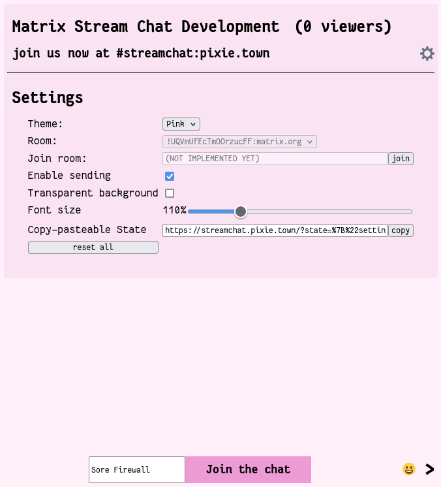
Task: Click the Settings heading
Action: point(48,98)
